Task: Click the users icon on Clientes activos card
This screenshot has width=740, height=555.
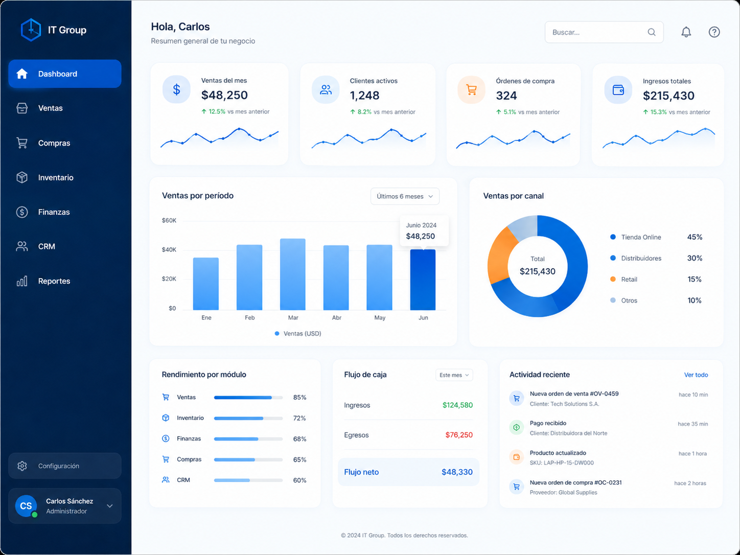Action: pyautogui.click(x=326, y=90)
